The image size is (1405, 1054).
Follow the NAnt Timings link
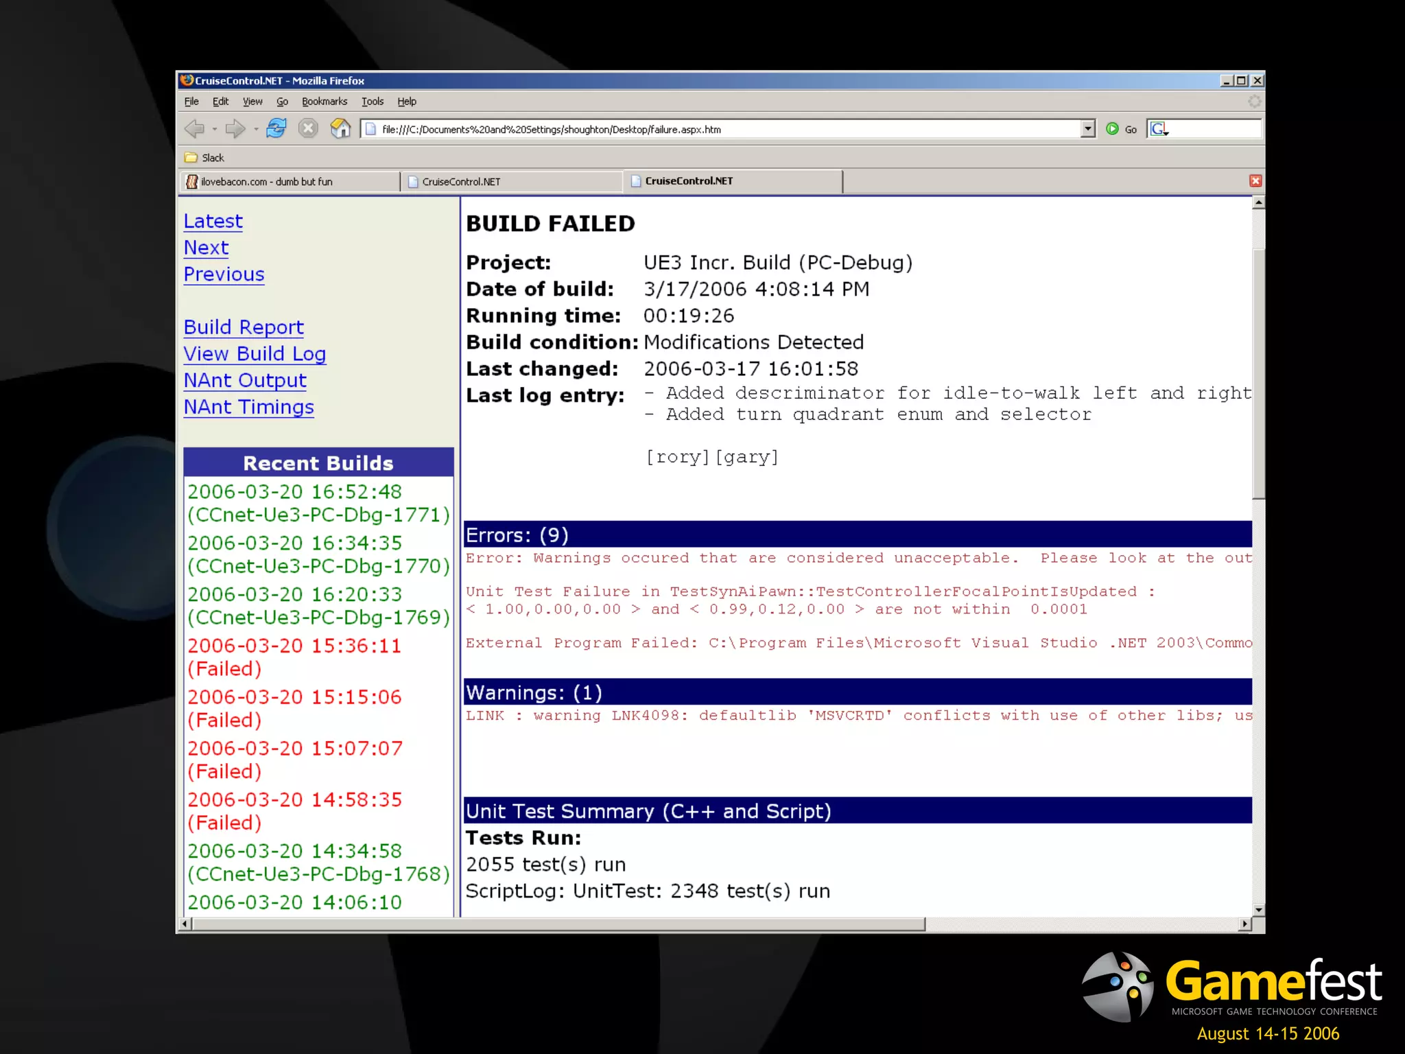coord(248,408)
